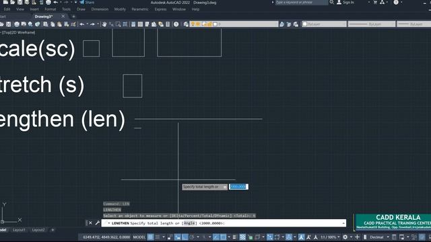431x242 pixels.
Task: Open the layer list dropdown showing 0
Action: coord(234,24)
